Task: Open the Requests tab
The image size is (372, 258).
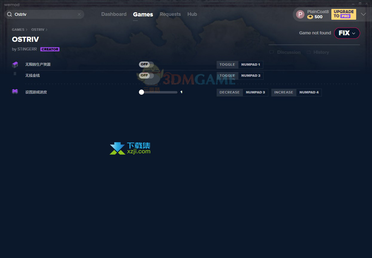Action: pyautogui.click(x=170, y=14)
